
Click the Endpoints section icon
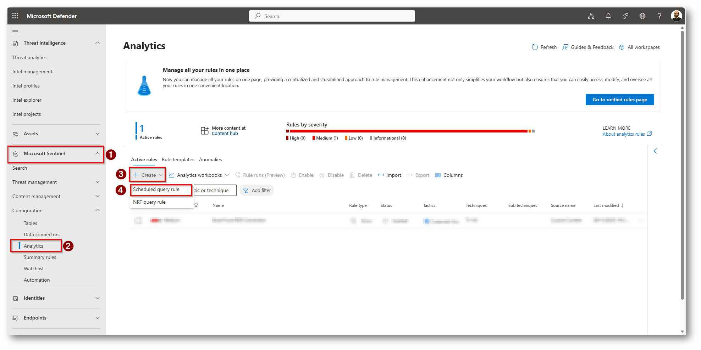coord(16,318)
